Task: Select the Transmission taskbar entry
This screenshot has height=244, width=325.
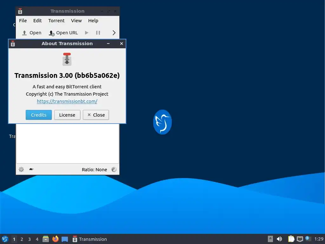Action: point(90,239)
